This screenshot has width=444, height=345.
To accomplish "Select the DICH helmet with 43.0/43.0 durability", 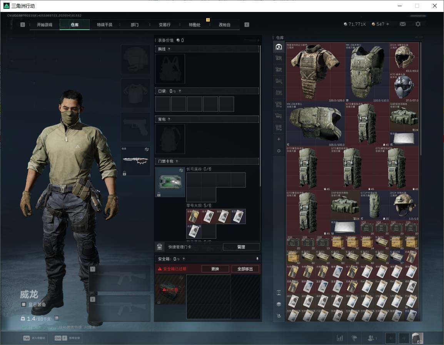I will 404,57.
